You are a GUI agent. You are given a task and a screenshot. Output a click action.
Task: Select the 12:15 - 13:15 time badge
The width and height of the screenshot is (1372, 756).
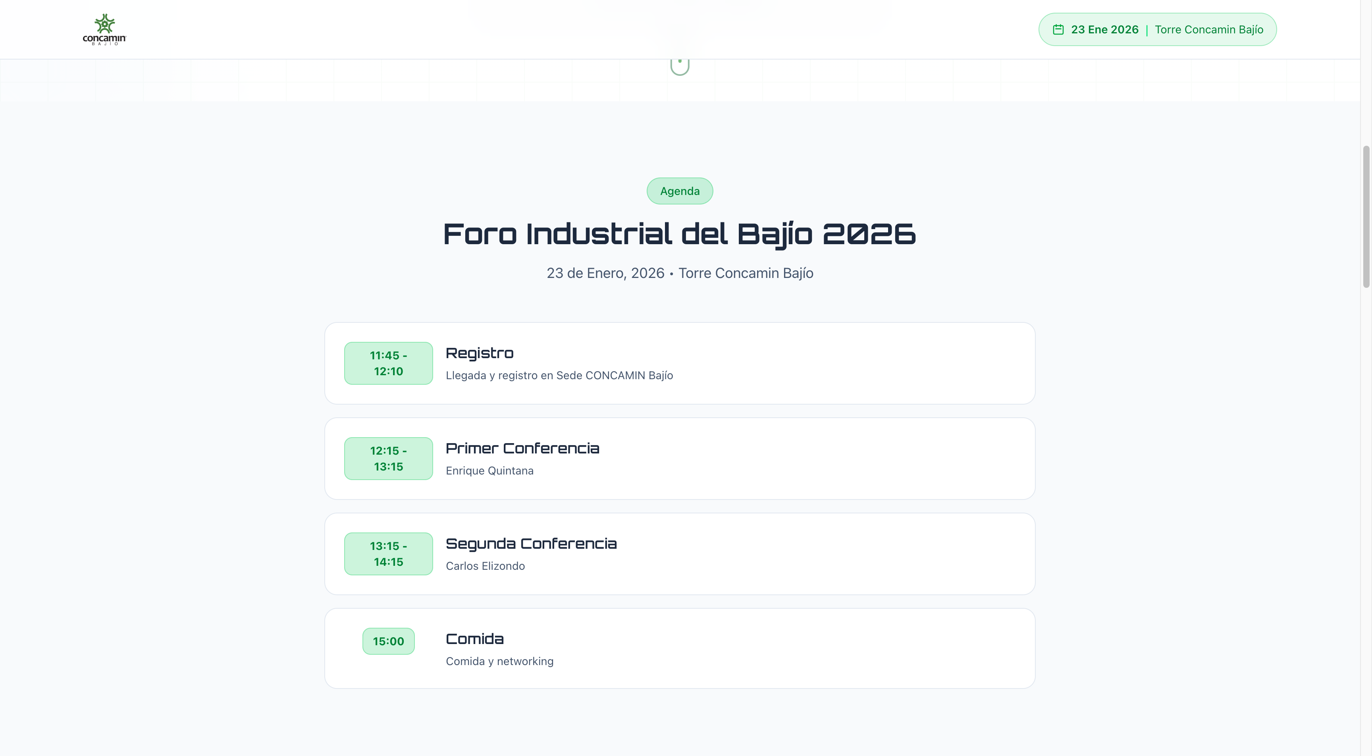(x=388, y=459)
